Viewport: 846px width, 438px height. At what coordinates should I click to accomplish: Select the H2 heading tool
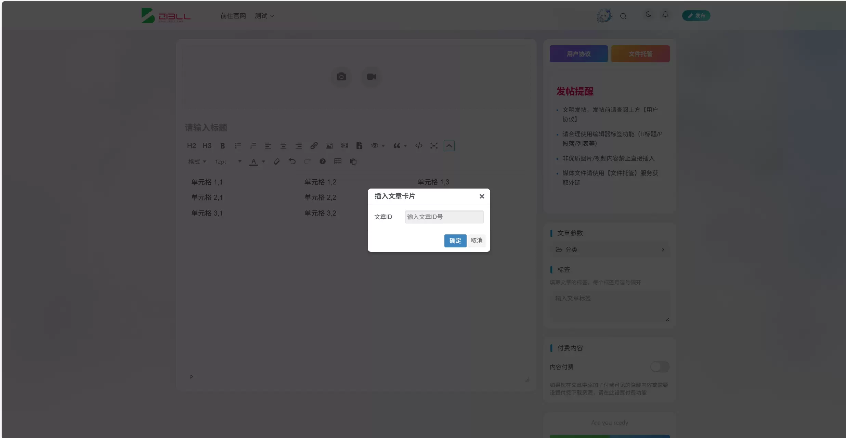191,146
